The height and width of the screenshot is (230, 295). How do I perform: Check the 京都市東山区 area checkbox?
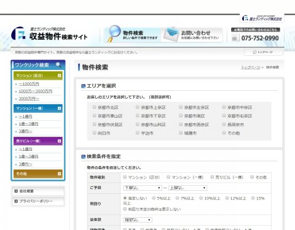(95, 115)
